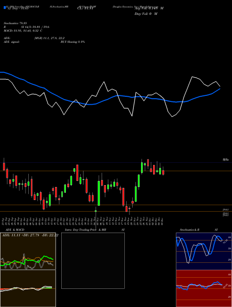Click the 'ADX: 11.11 +DY: 27.78 -DY: 22.22' readout
The image size is (232, 307).
click(x=30, y=235)
